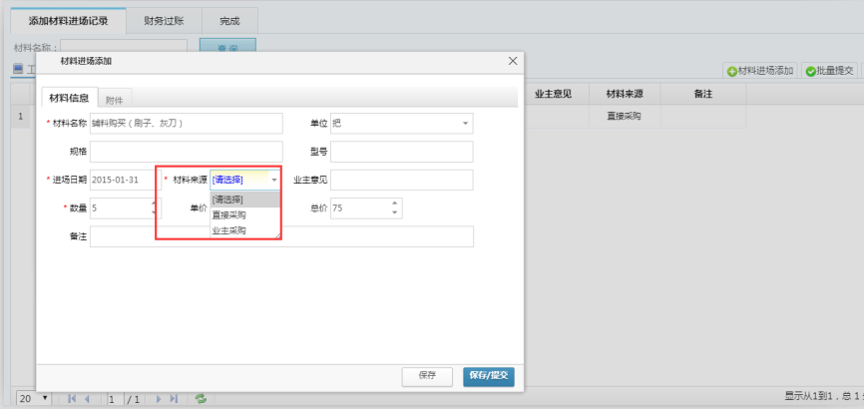The height and width of the screenshot is (409, 864).
Task: Jump to the last page icon
Action: tap(173, 398)
